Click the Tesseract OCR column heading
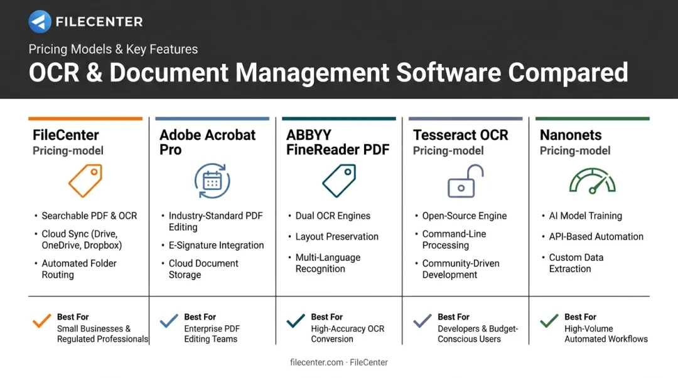This screenshot has width=678, height=378. point(461,135)
